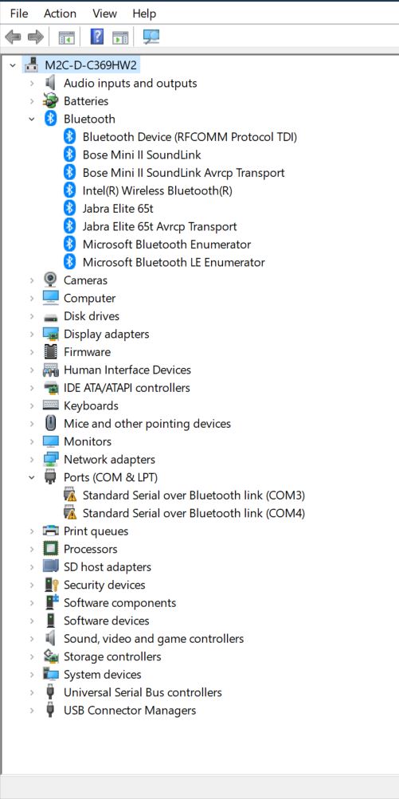Select Standard Serial over Bluetooth link (COM3)
The width and height of the screenshot is (399, 799).
coord(194,495)
